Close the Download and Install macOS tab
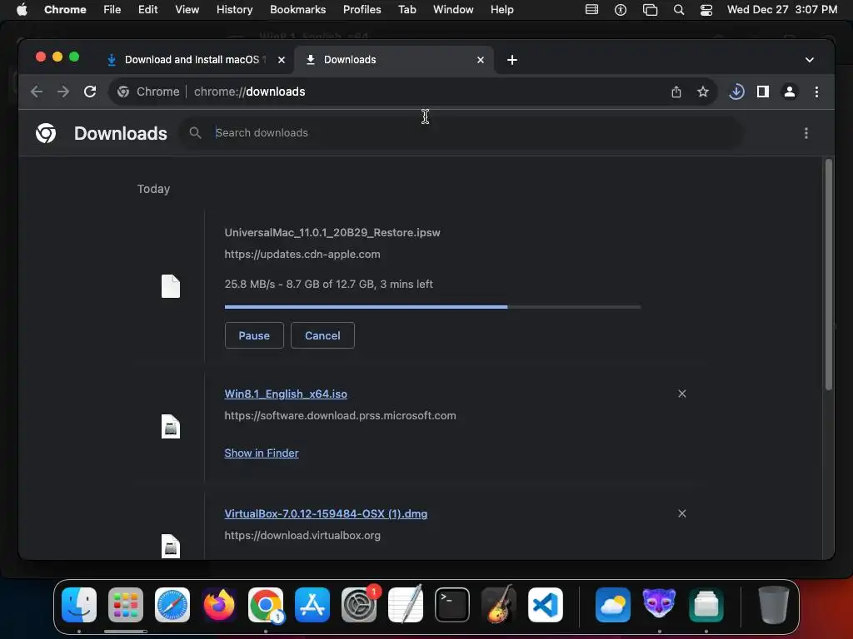Screen dimensions: 853x639 [282, 60]
